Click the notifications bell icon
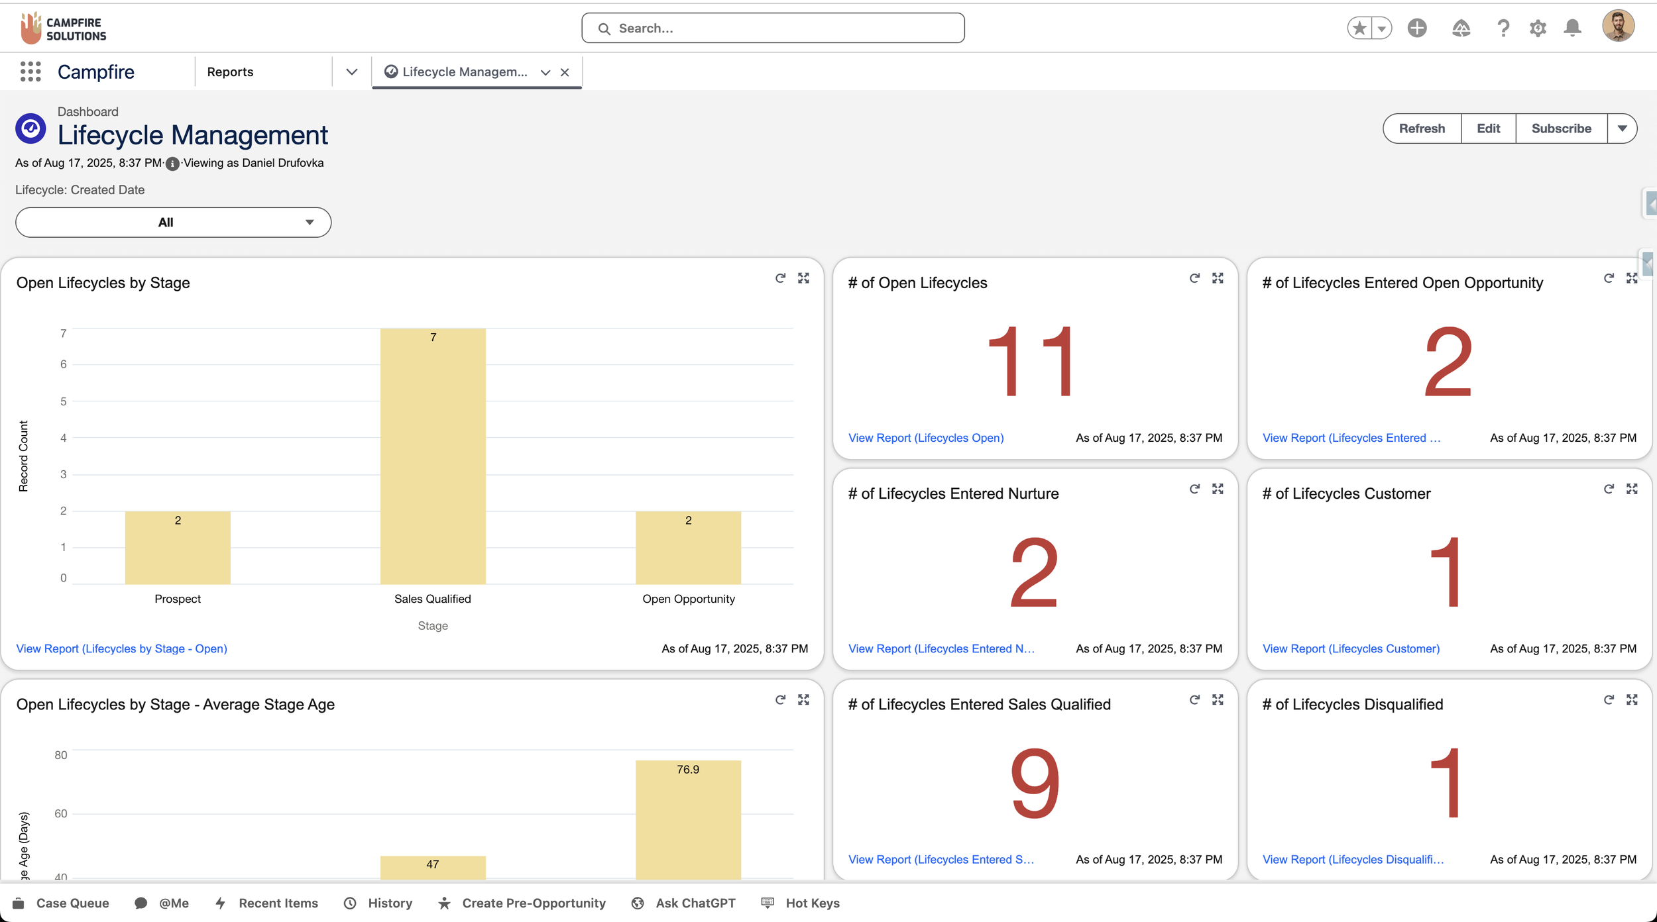Viewport: 1657px width, 922px height. tap(1572, 28)
